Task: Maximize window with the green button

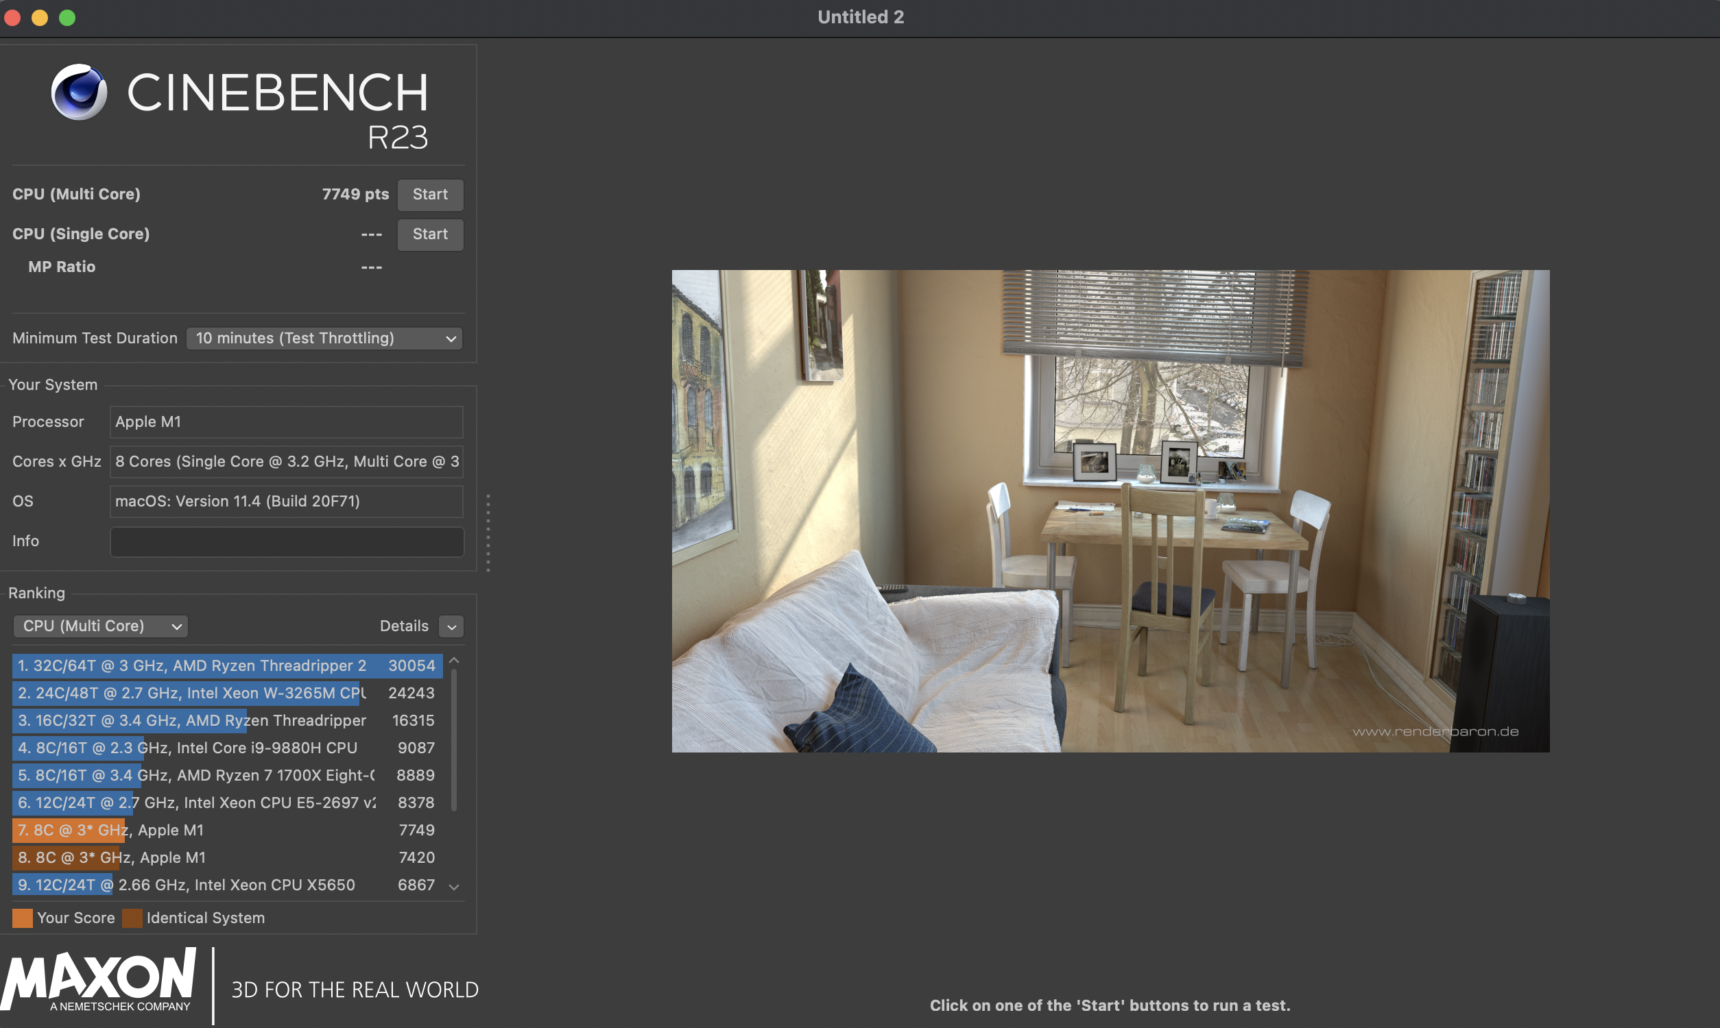Action: click(67, 17)
